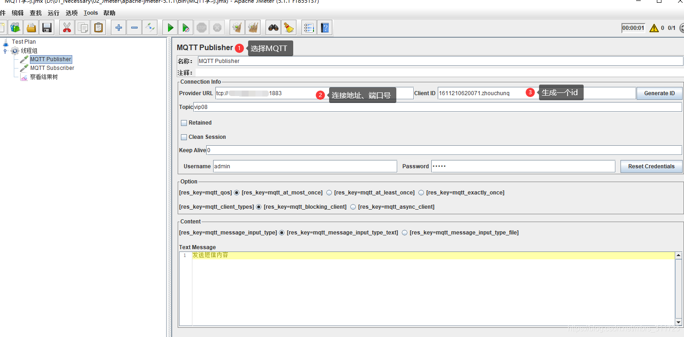Click the 察看结果树 chart icon
Image resolution: width=684 pixels, height=337 pixels.
tap(24, 77)
